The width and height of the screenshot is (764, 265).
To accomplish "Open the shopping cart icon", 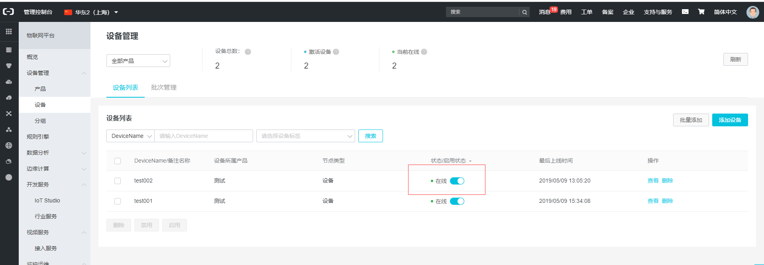I will click(x=701, y=12).
